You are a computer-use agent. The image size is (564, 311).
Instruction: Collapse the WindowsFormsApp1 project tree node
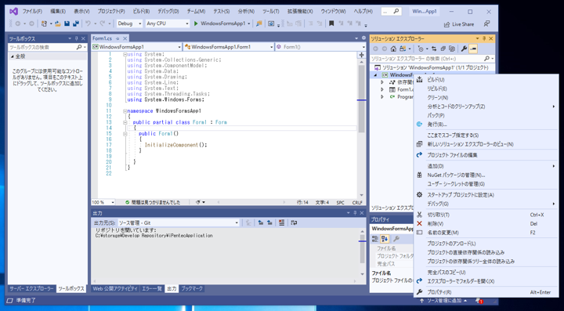pos(375,74)
